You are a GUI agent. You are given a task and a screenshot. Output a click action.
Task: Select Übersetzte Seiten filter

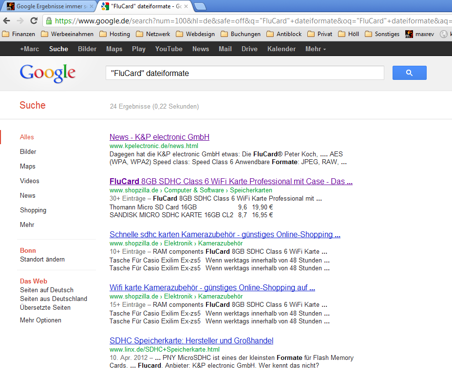tap(45, 308)
